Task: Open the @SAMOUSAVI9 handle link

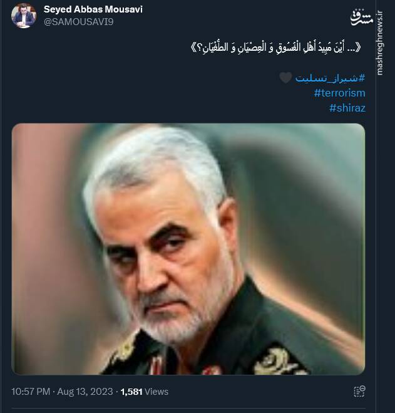Action: (78, 21)
